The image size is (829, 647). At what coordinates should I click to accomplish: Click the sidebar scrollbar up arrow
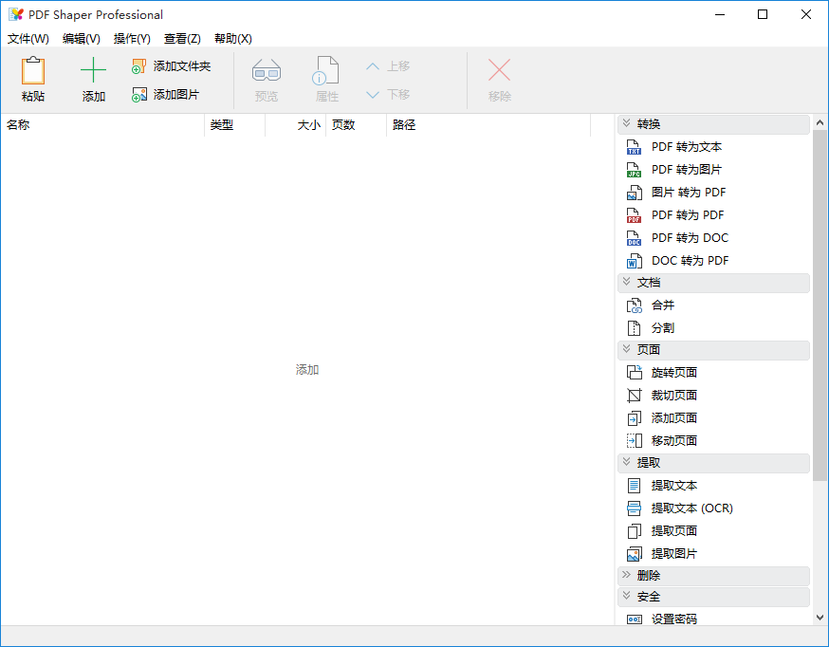click(820, 122)
